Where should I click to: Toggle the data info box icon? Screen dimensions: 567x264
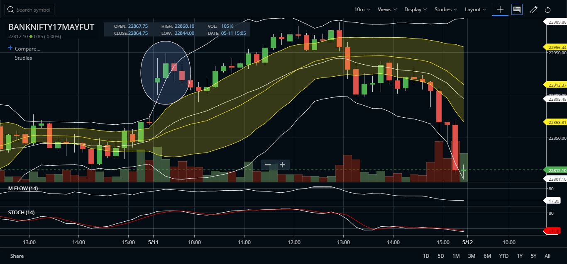point(517,10)
